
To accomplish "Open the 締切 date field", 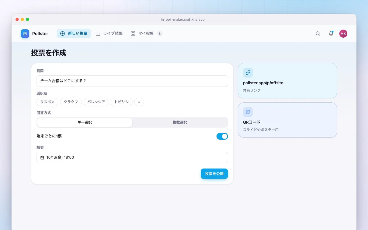I will click(132, 158).
